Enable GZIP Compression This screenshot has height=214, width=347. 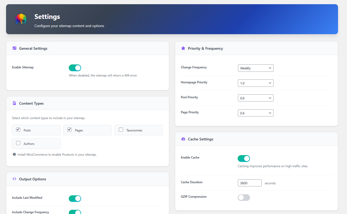click(244, 197)
